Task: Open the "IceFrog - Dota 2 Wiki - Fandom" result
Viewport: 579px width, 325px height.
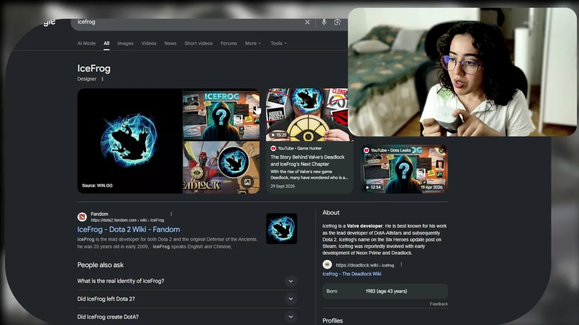Action: (x=128, y=229)
